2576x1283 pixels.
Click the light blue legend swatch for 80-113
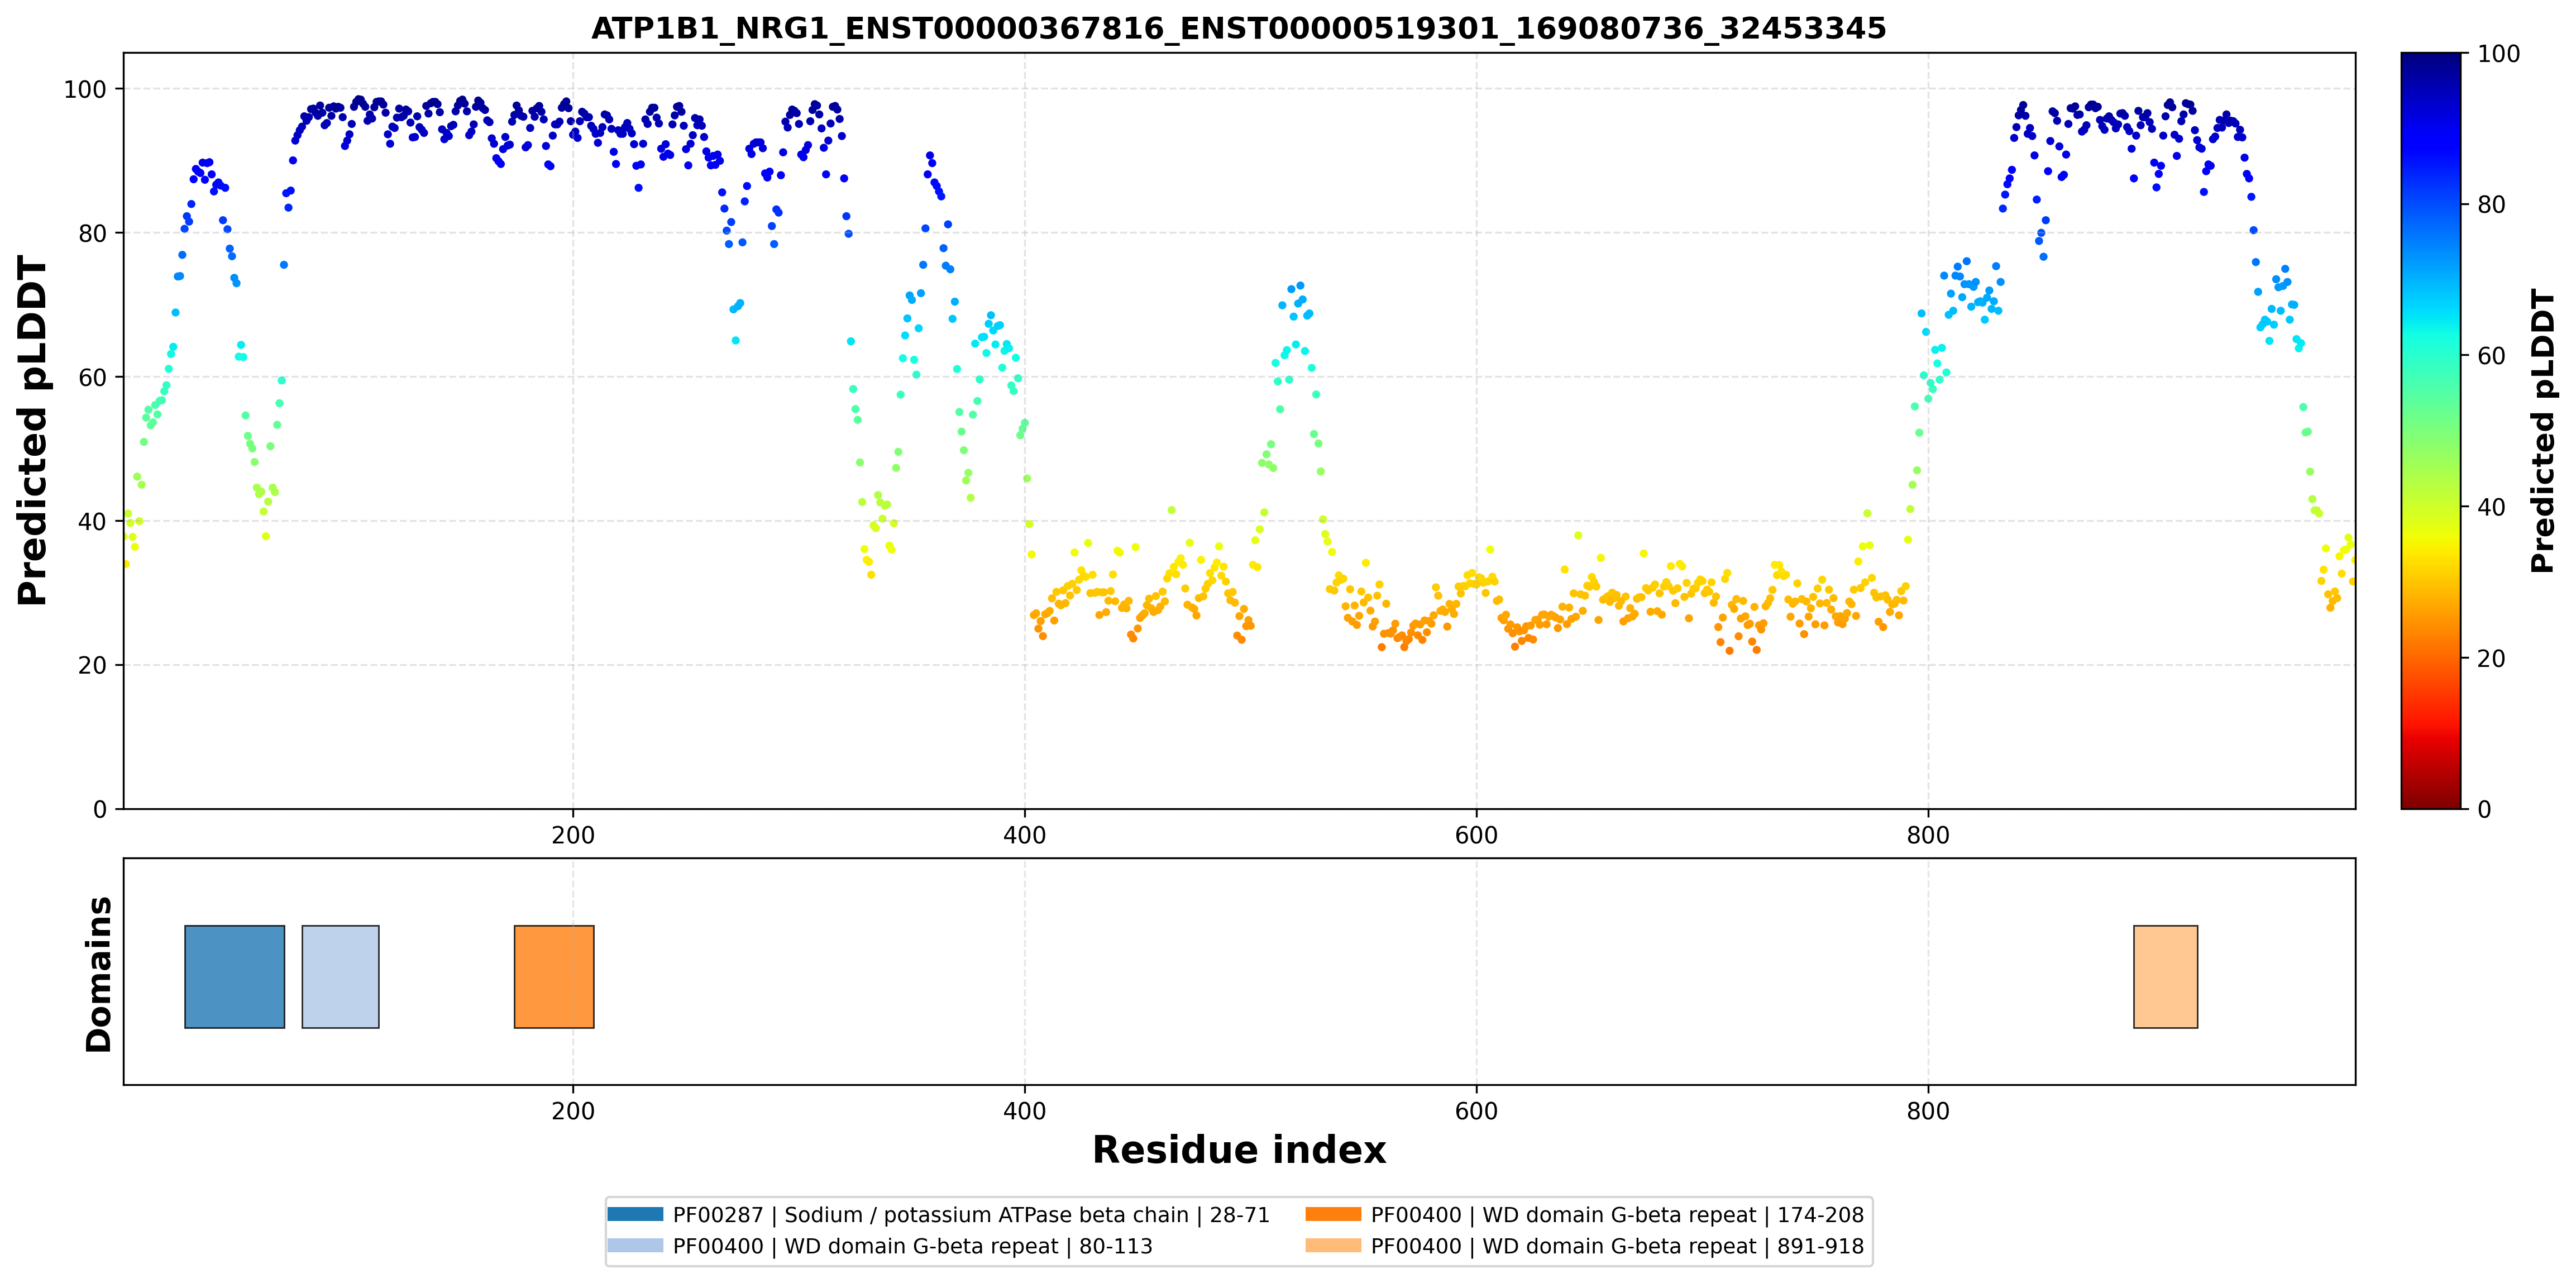pyautogui.click(x=635, y=1245)
